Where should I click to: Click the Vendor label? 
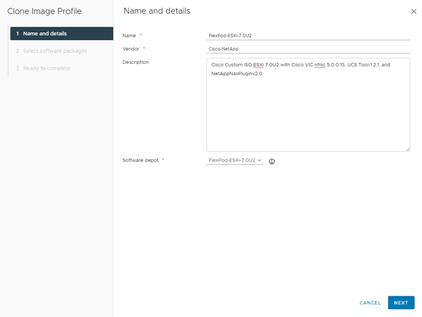click(131, 49)
